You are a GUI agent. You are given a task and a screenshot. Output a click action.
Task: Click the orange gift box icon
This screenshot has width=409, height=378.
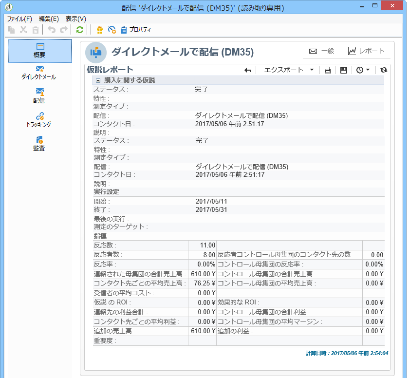click(100, 30)
